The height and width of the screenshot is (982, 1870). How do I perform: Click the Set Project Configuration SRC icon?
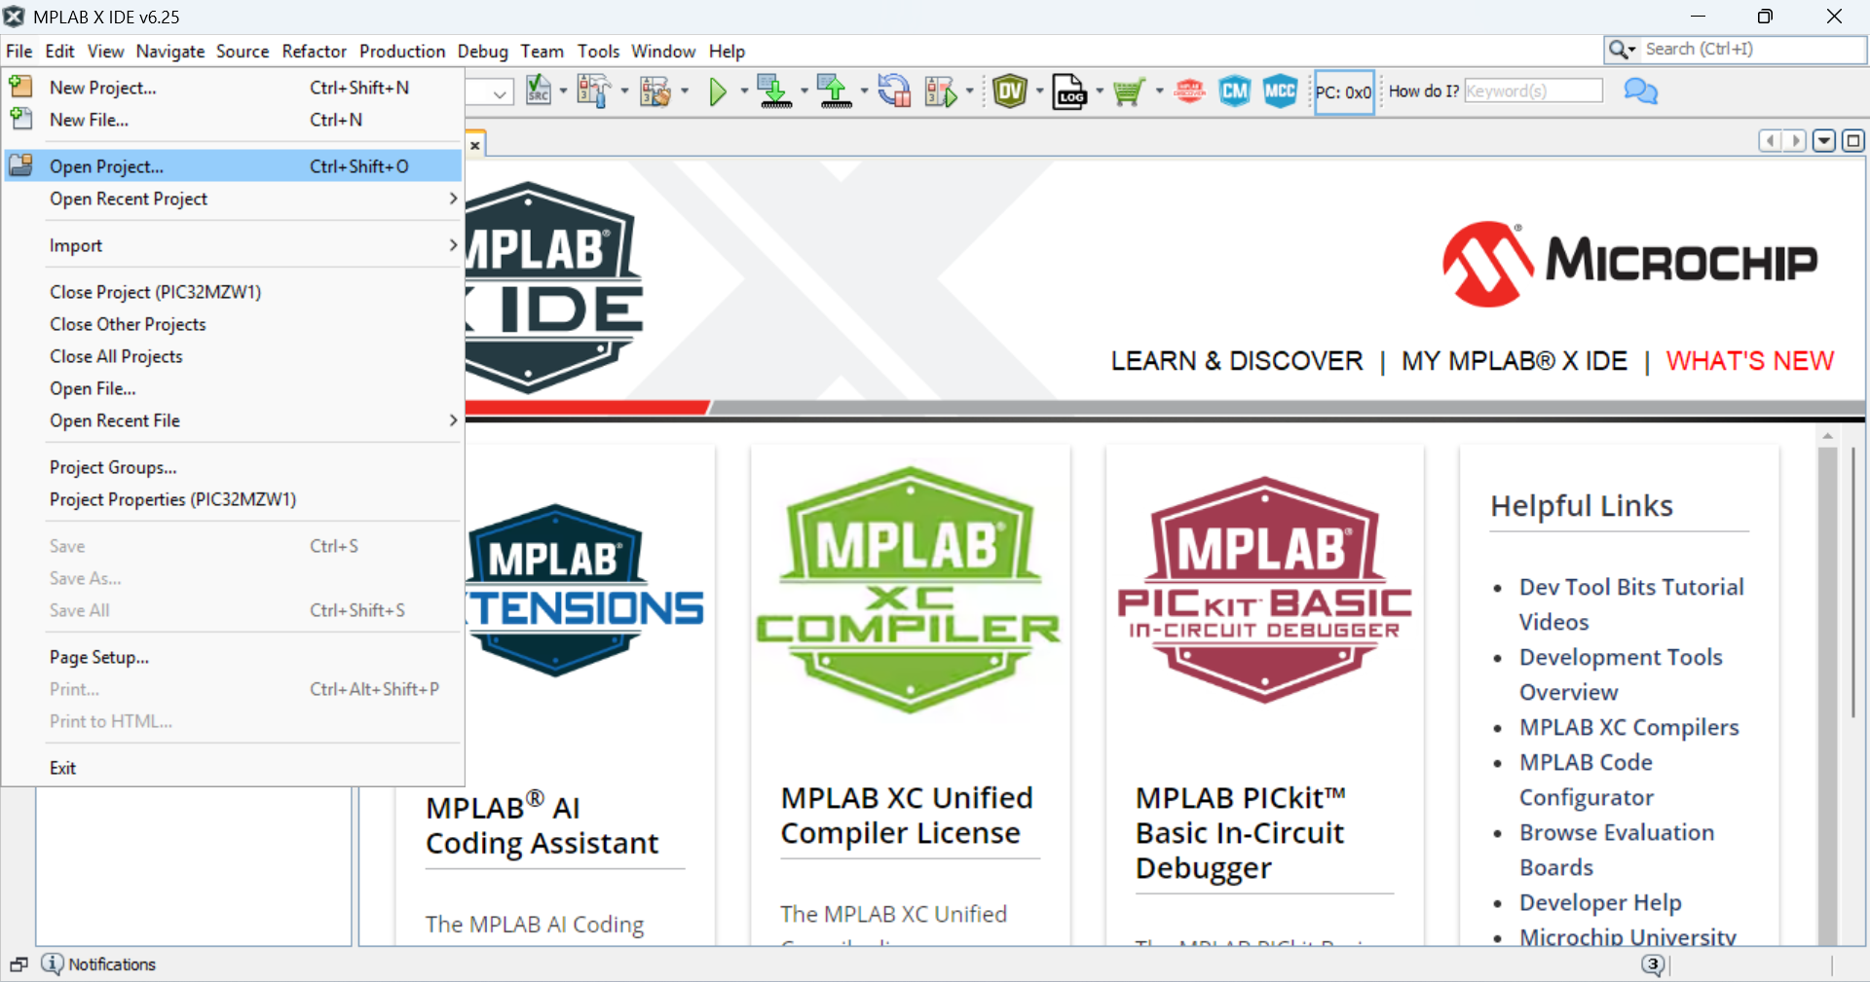coord(538,91)
